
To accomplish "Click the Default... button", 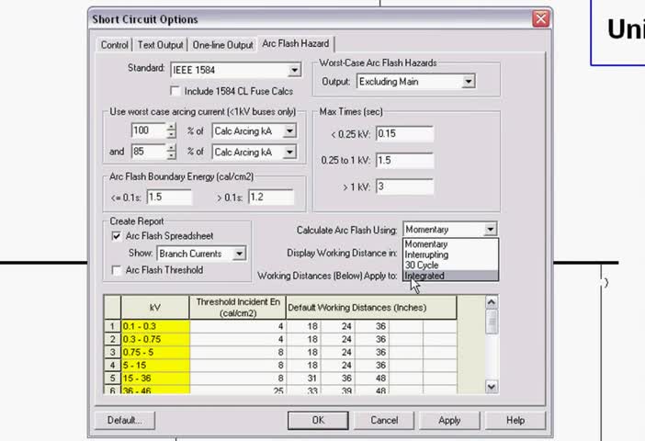I will click(x=125, y=420).
